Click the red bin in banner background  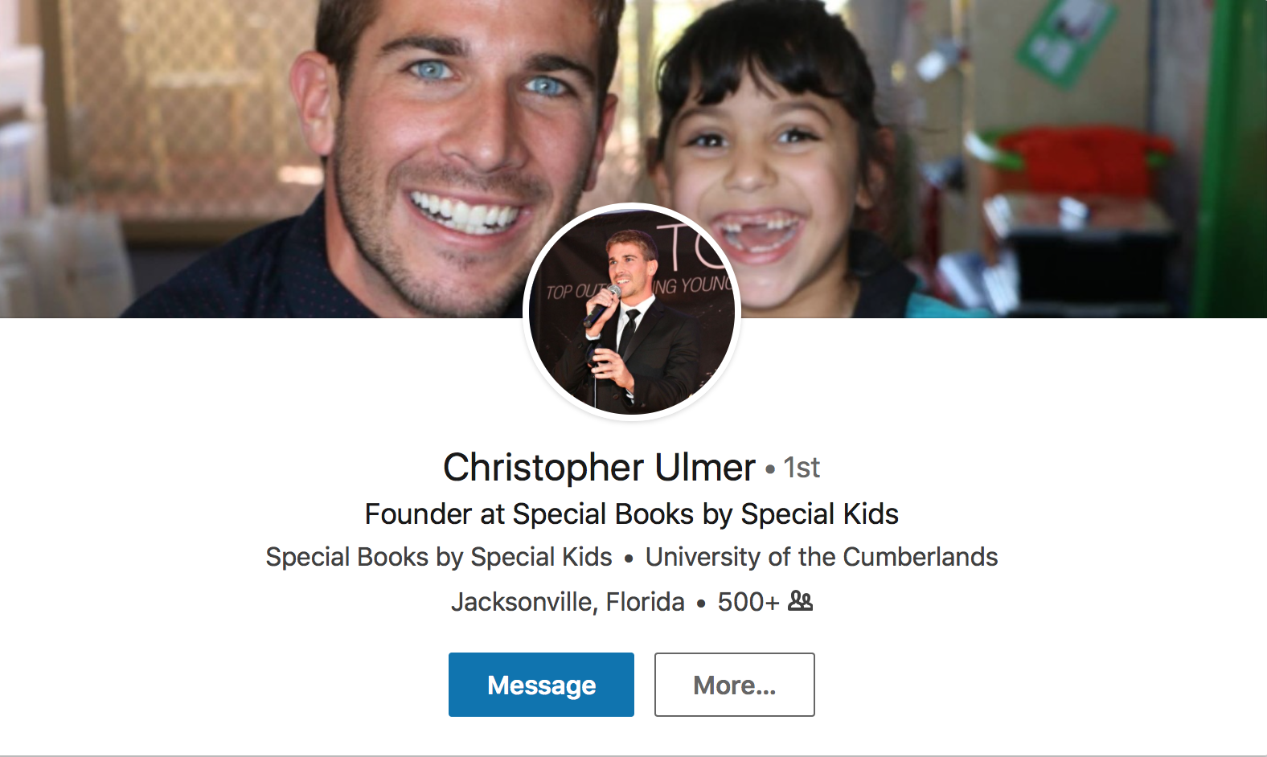[x=1081, y=161]
